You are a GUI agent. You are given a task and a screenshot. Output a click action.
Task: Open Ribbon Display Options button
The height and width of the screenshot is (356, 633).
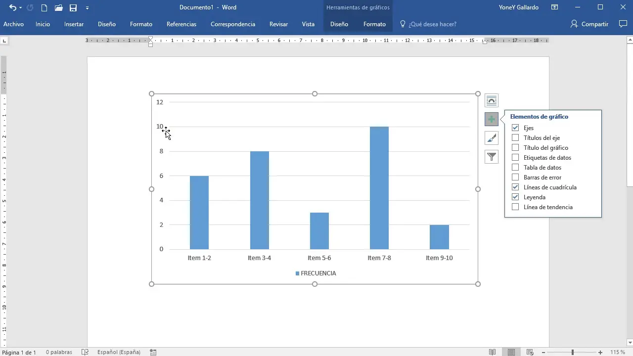click(554, 7)
